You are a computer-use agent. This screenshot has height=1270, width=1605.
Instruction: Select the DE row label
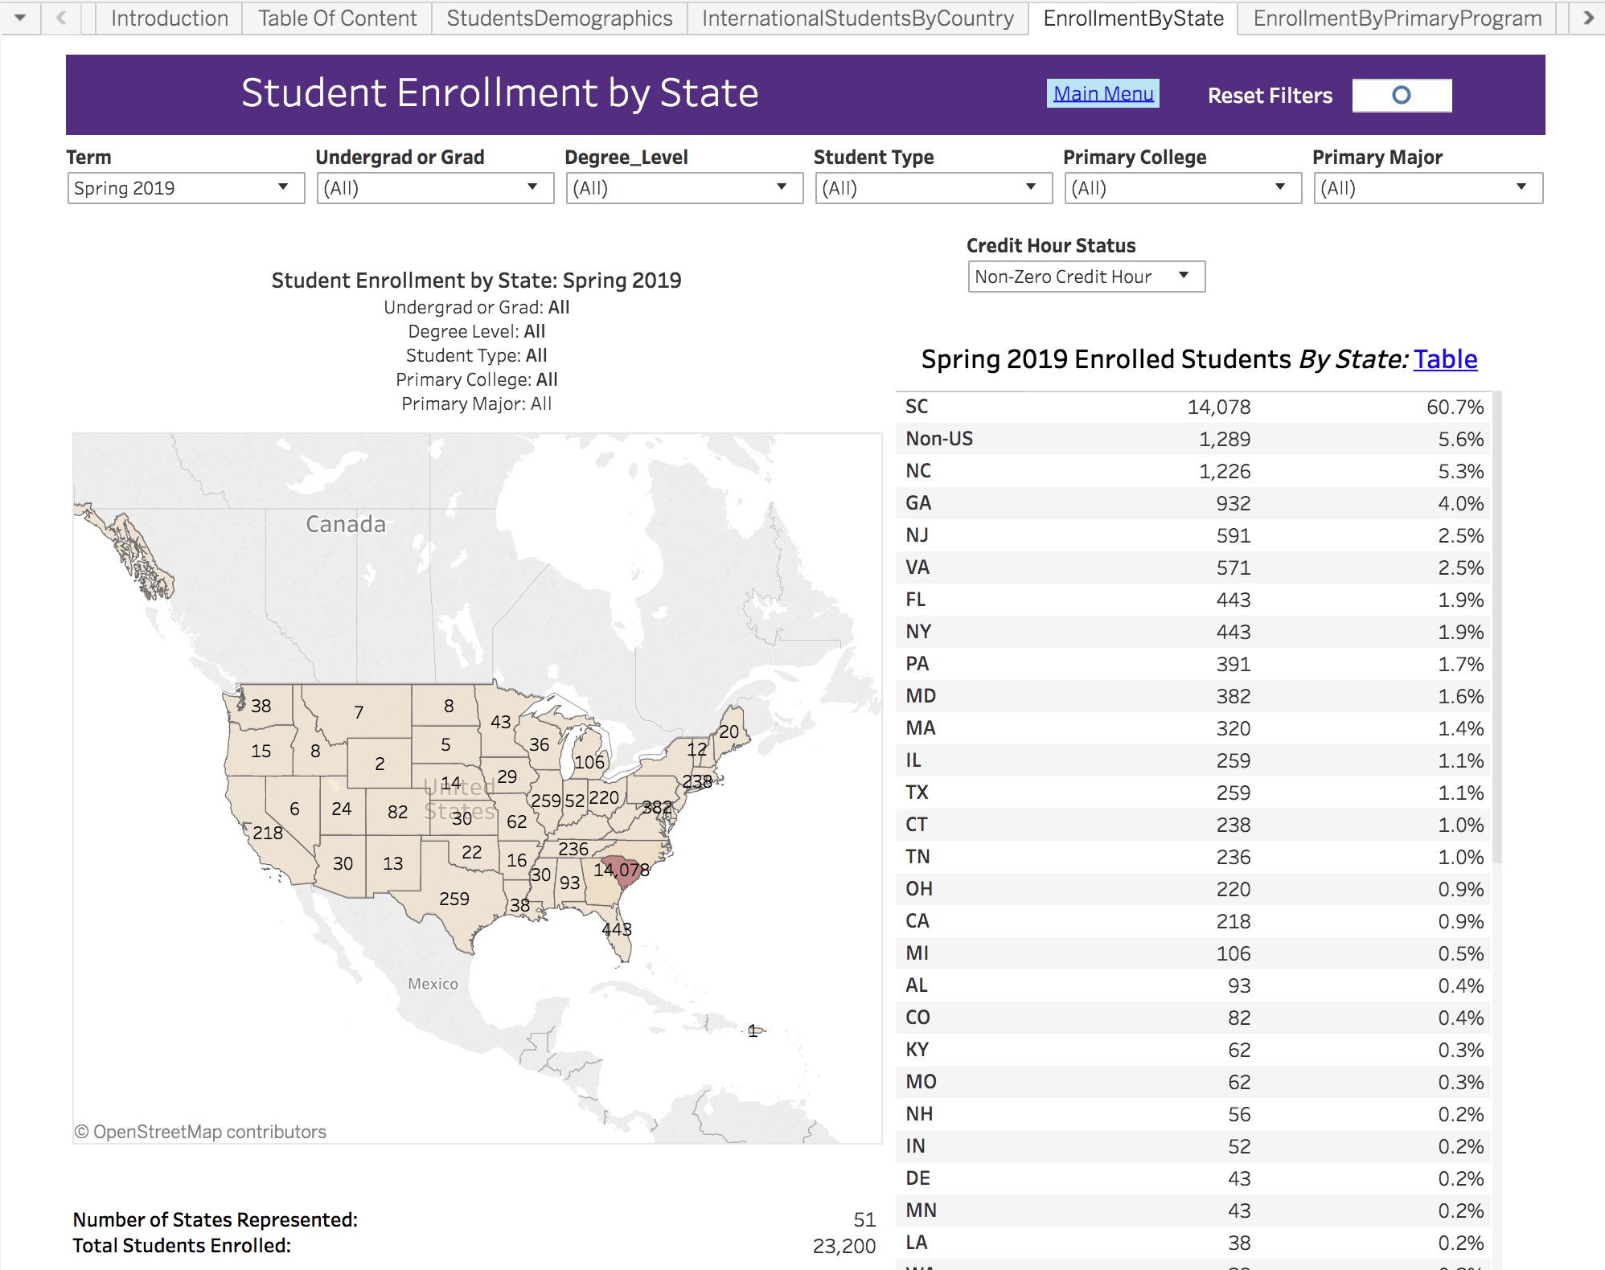pyautogui.click(x=917, y=1178)
